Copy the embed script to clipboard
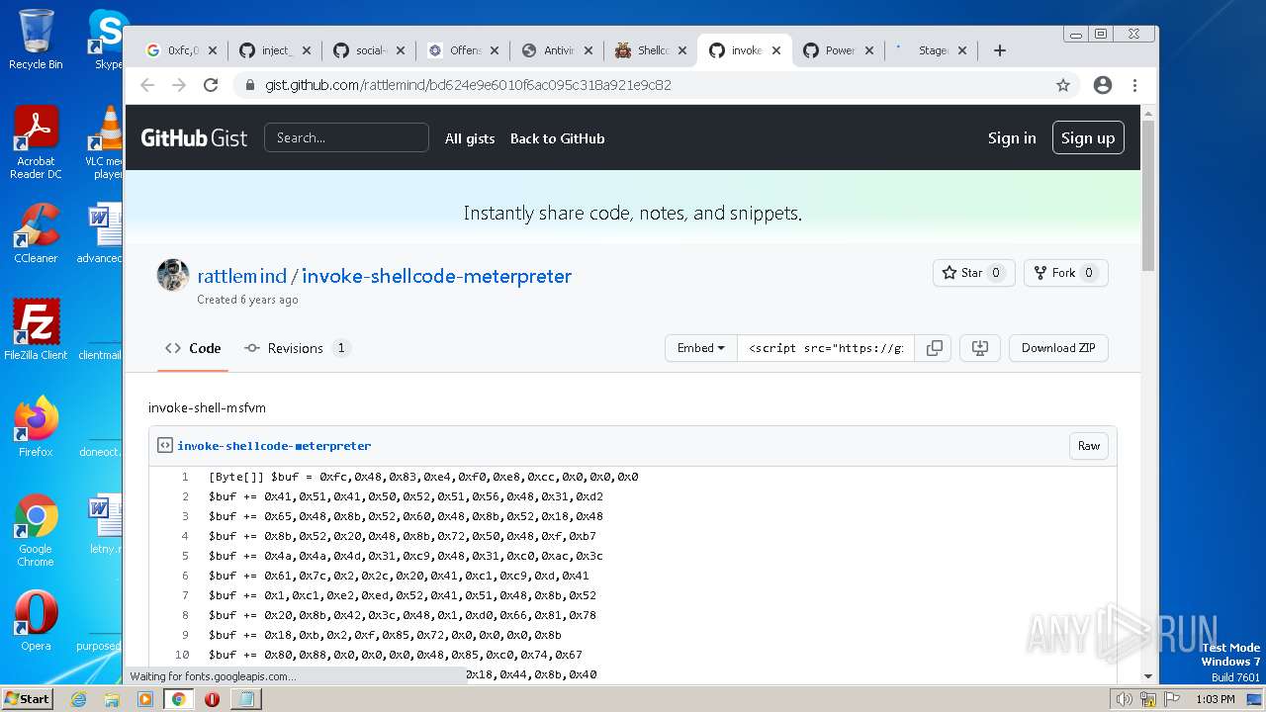1266x712 pixels. (934, 348)
